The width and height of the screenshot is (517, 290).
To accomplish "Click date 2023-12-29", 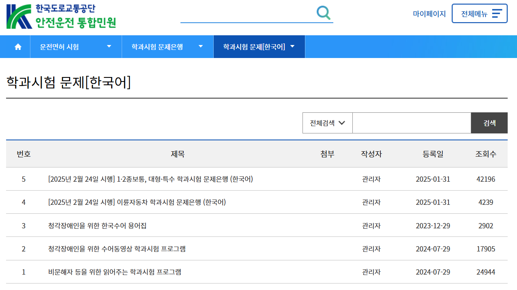I will pyautogui.click(x=433, y=226).
